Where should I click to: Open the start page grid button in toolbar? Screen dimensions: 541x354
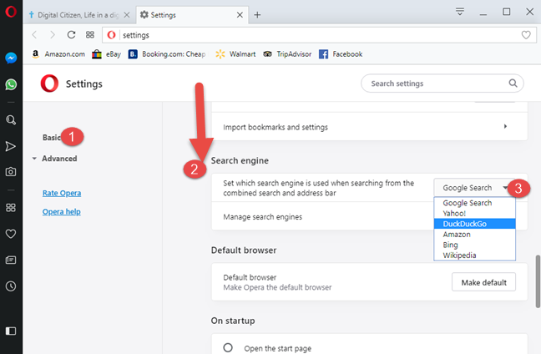(90, 35)
